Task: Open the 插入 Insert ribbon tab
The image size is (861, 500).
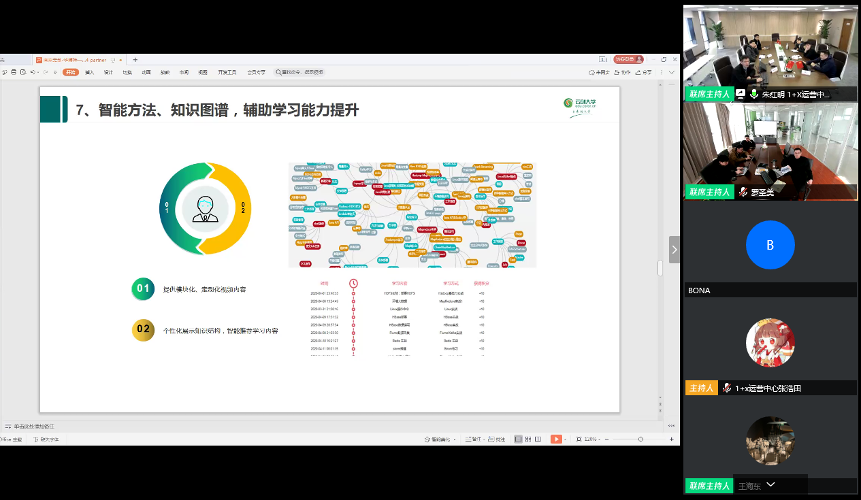Action: (90, 72)
